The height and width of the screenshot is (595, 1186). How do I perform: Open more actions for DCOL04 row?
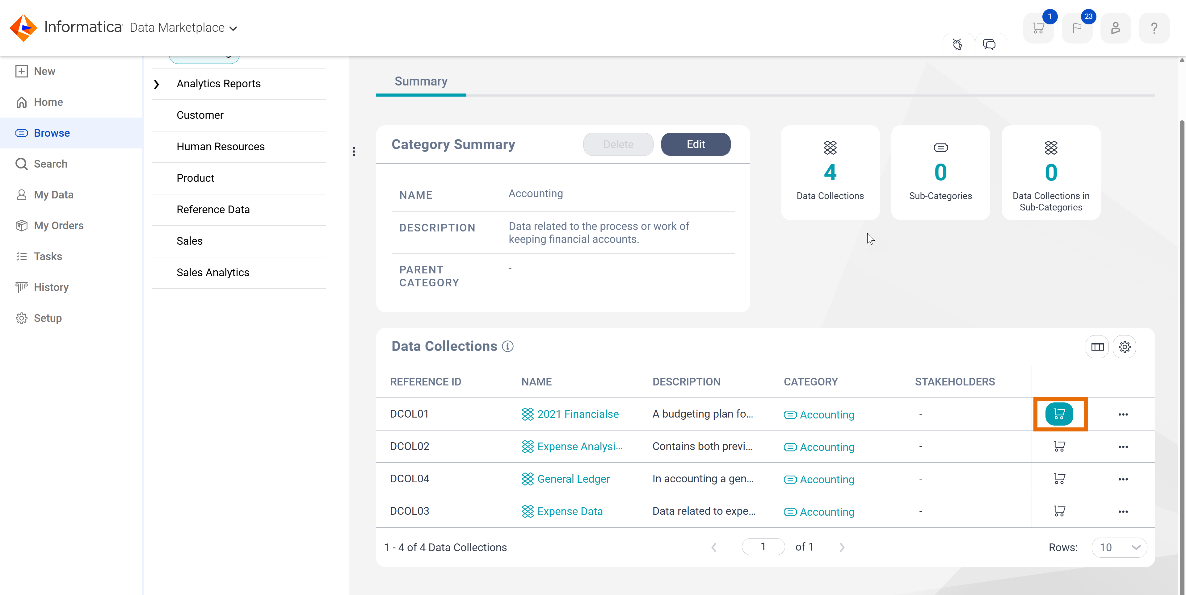point(1123,479)
